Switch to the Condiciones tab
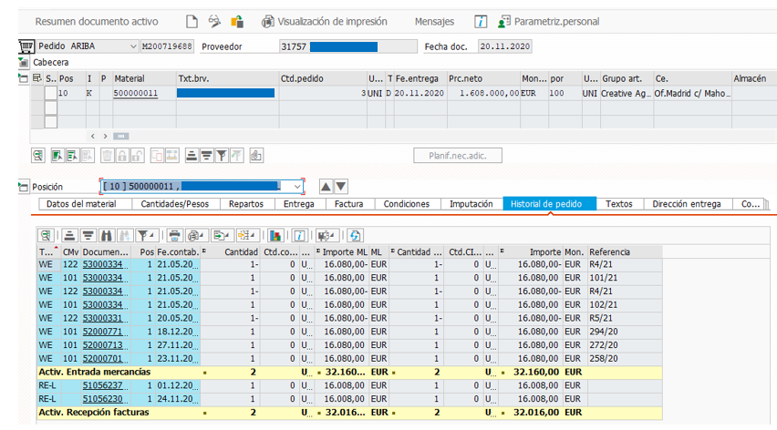This screenshot has width=777, height=430. pos(407,204)
